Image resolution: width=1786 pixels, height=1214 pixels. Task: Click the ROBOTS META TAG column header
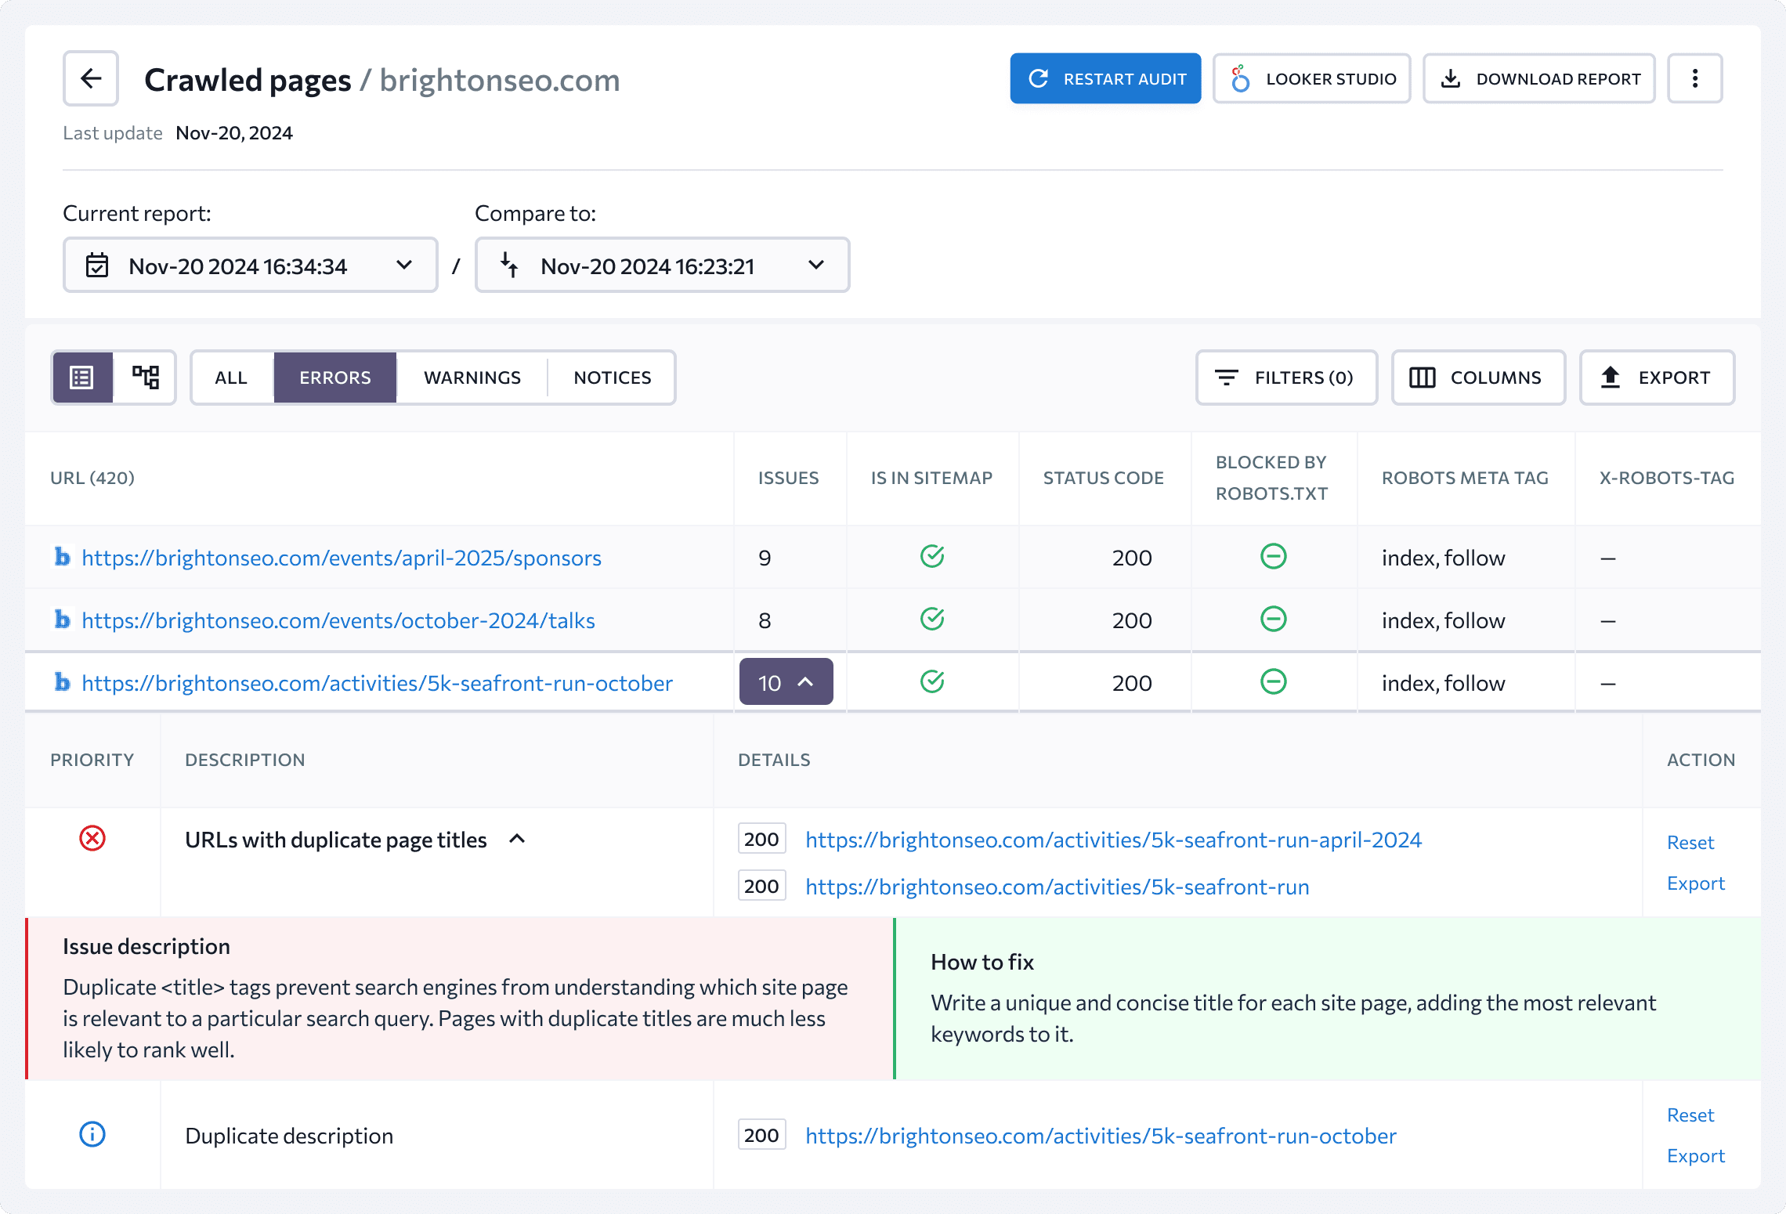pos(1466,478)
